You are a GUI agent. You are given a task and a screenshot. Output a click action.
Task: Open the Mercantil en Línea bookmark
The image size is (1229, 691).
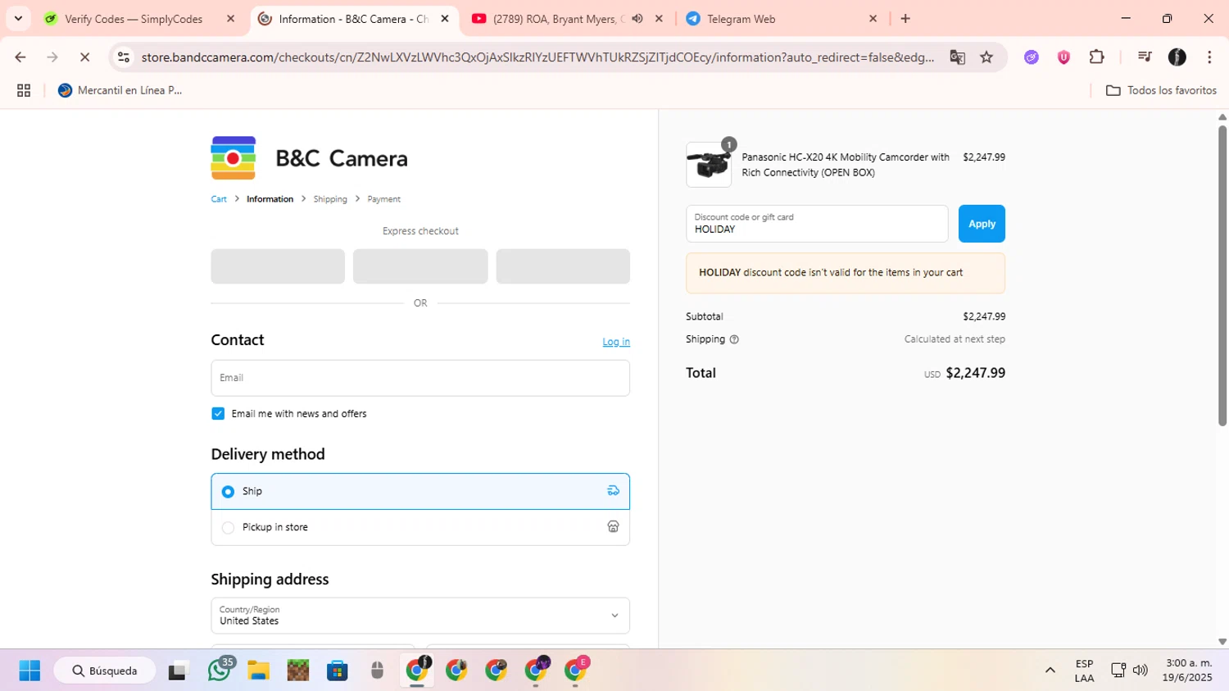pos(120,90)
